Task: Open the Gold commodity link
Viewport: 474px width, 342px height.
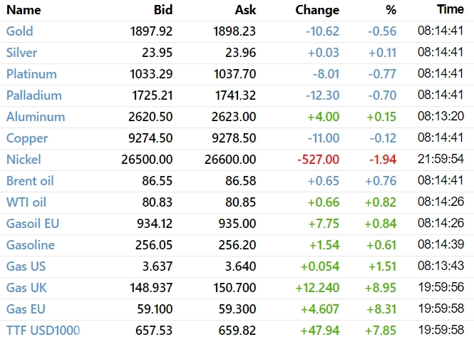Action: (20, 31)
